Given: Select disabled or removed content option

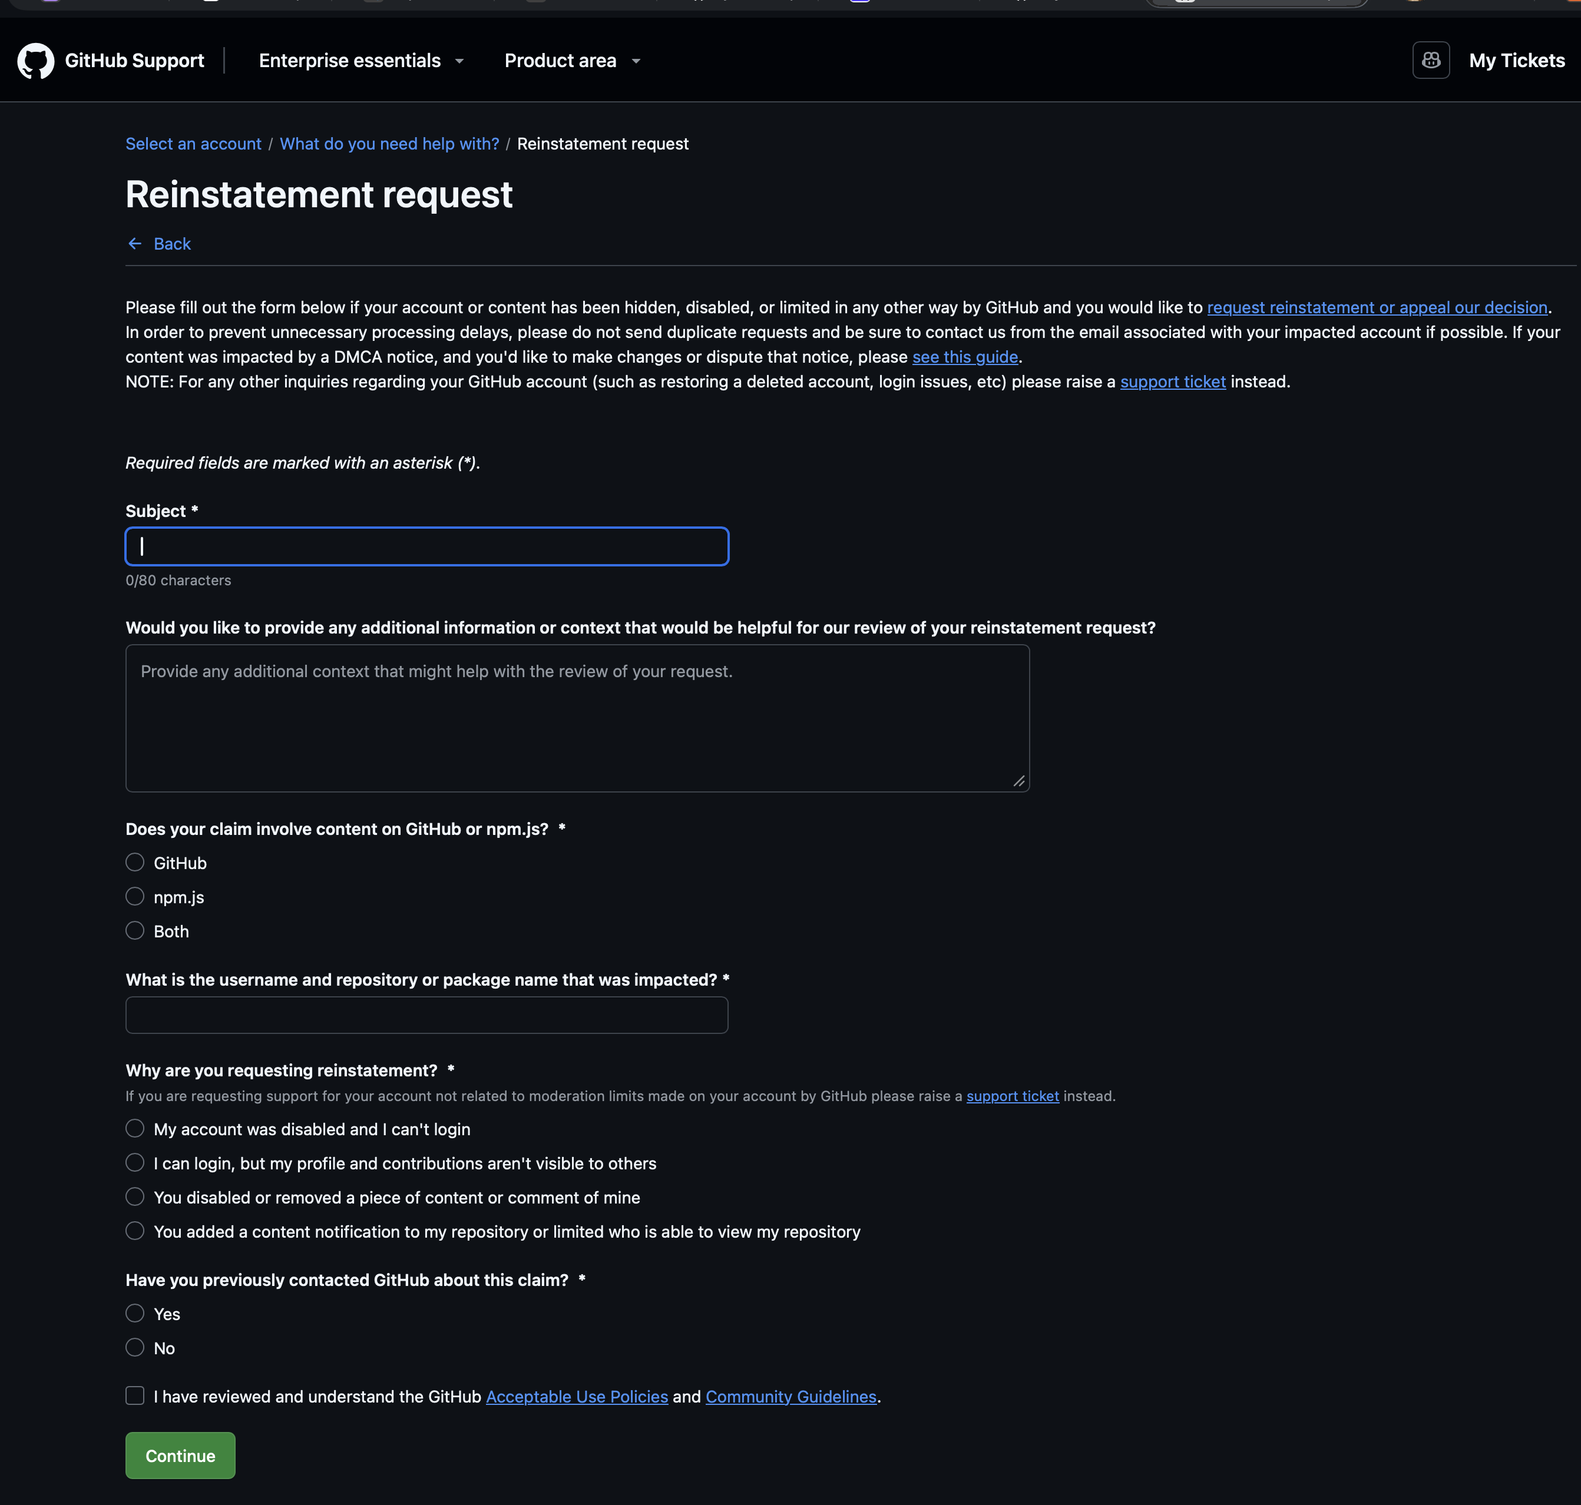Looking at the screenshot, I should (135, 1197).
